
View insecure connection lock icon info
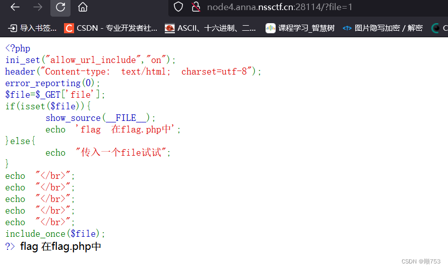(196, 7)
